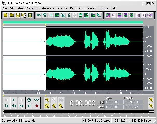157x124 pixels.
Task: Click the Fast forward double-arrow button
Action: pyautogui.click(x=22, y=106)
